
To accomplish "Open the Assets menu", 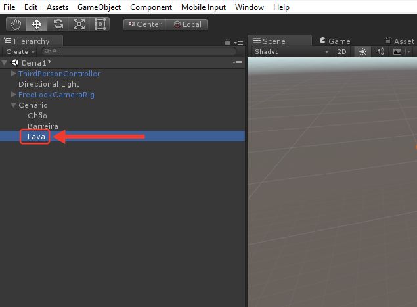I will point(57,7).
